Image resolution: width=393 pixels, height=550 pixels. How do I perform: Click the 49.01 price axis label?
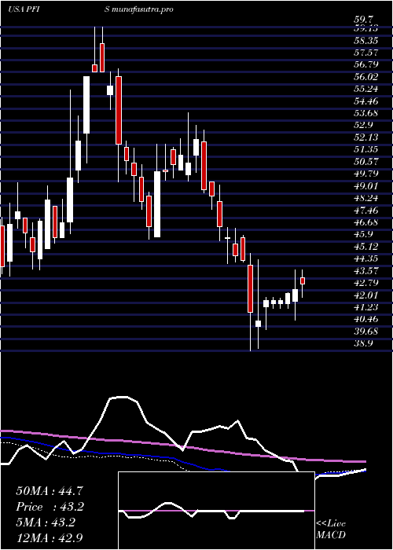click(x=365, y=186)
